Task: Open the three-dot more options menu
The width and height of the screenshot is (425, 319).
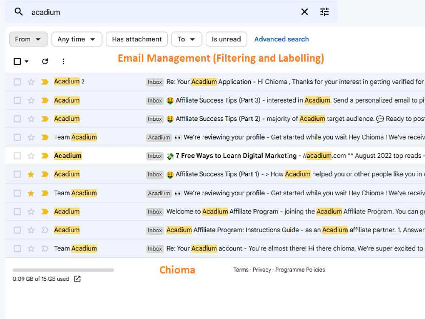Action: 63,61
